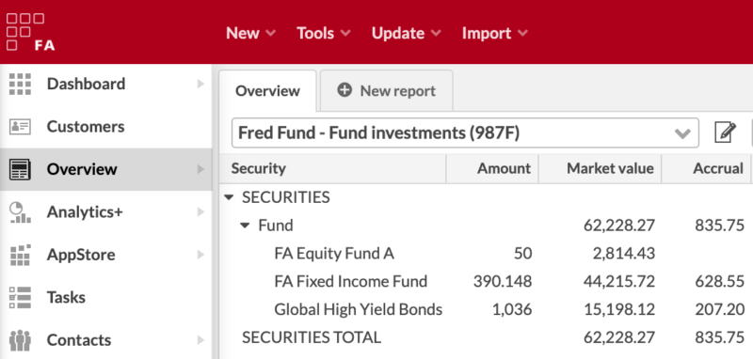753x359 pixels.
Task: Click accrual value 207.20
Action: coord(719,309)
